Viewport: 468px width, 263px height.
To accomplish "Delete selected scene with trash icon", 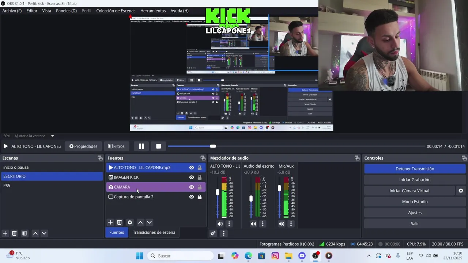I will (x=14, y=233).
